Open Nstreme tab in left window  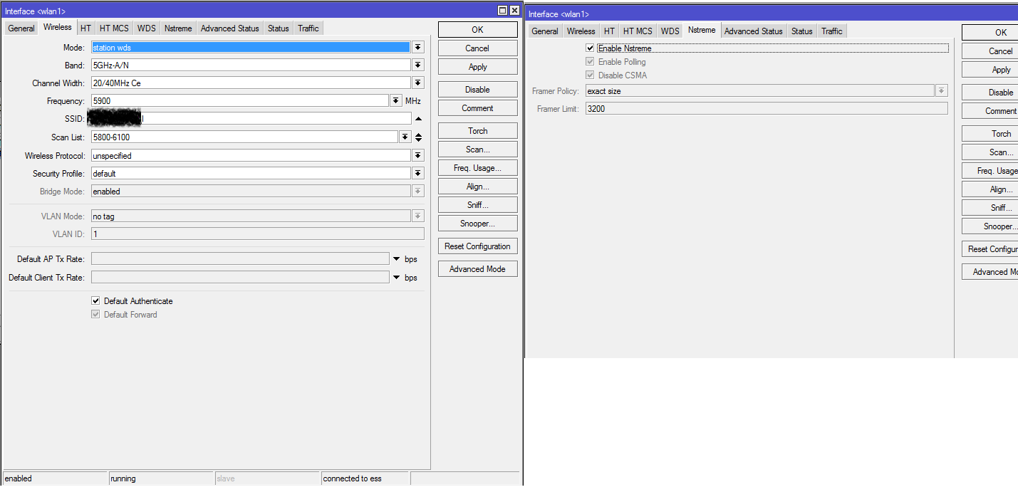coord(178,28)
